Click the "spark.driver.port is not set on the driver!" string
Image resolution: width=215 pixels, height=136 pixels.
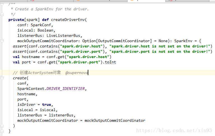point(159,52)
